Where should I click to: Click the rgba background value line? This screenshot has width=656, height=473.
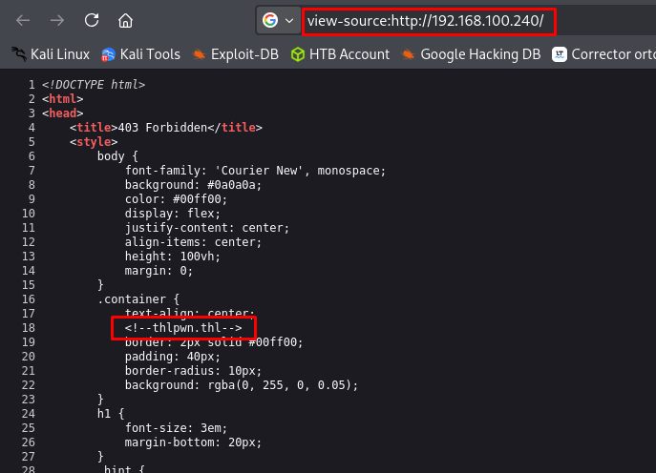click(x=241, y=385)
